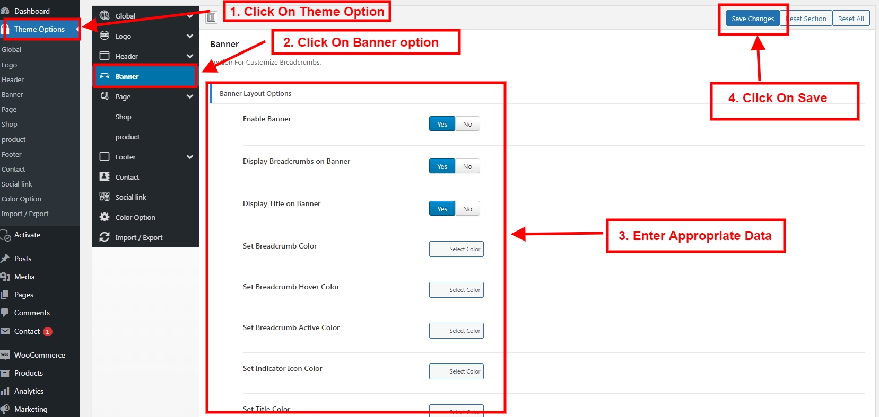Open the Set Breadcrumb Color picker

[456, 249]
